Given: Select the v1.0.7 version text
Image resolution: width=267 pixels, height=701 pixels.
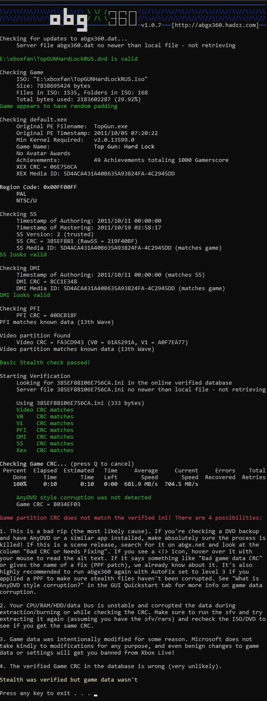Looking at the screenshot, I should pyautogui.click(x=151, y=25).
